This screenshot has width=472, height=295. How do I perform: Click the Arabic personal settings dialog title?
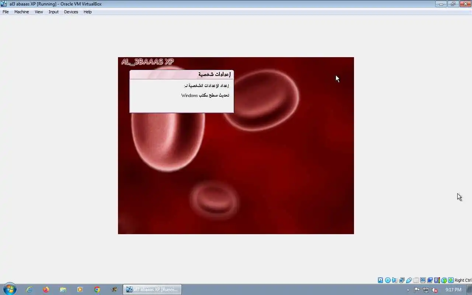[x=214, y=74]
